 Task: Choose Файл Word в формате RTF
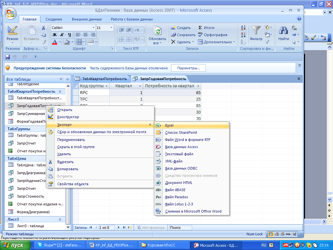tap(188, 140)
